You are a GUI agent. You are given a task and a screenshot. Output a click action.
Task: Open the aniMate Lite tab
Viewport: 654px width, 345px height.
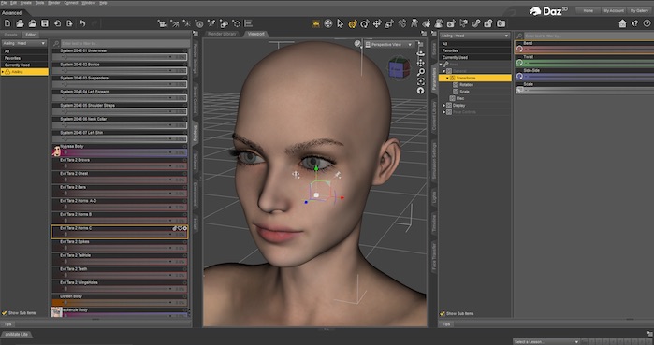click(17, 334)
